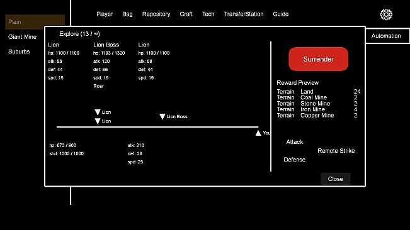Click Lion Boss hp 1193 / 1320

coord(109,53)
